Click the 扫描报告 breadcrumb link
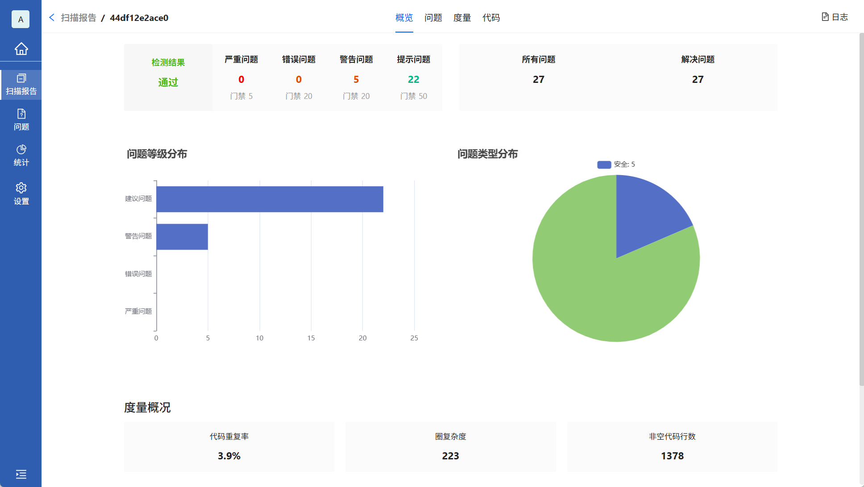Image resolution: width=864 pixels, height=487 pixels. [x=79, y=18]
